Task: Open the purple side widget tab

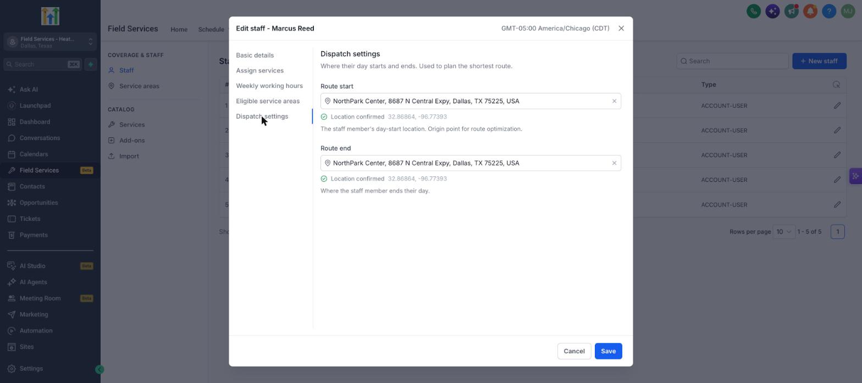Action: (x=855, y=176)
